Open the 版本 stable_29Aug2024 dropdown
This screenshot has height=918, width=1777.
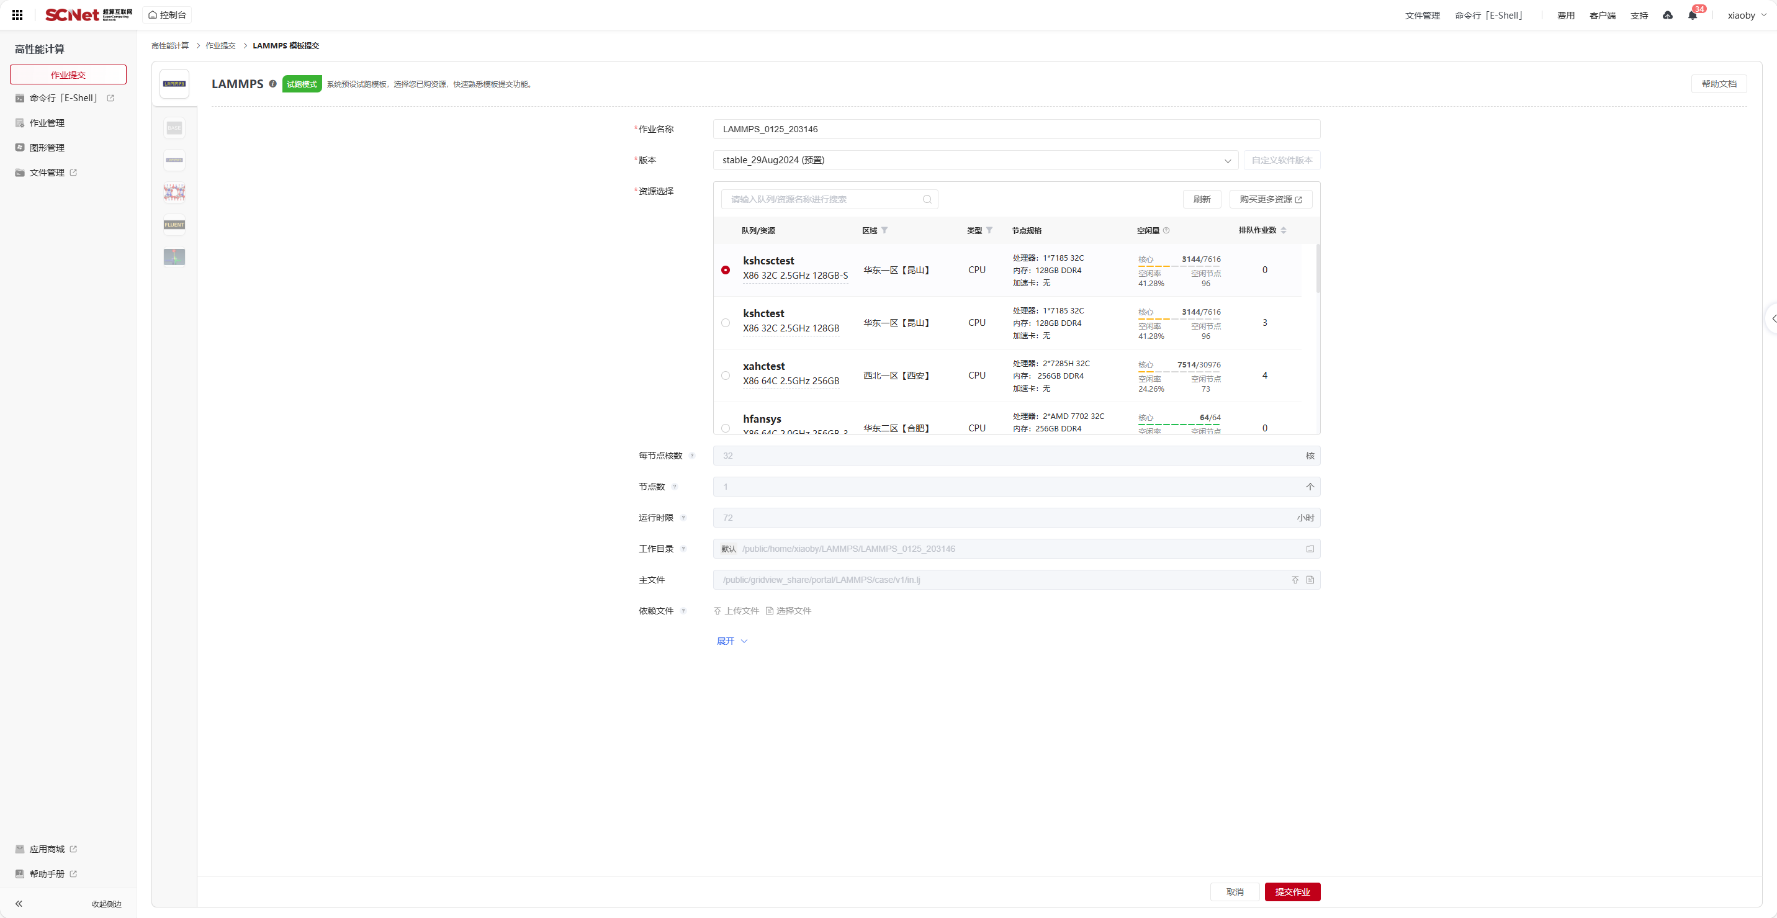click(x=976, y=160)
